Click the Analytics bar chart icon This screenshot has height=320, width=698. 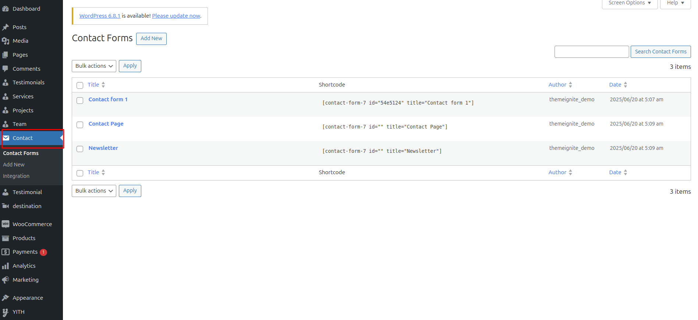click(6, 266)
